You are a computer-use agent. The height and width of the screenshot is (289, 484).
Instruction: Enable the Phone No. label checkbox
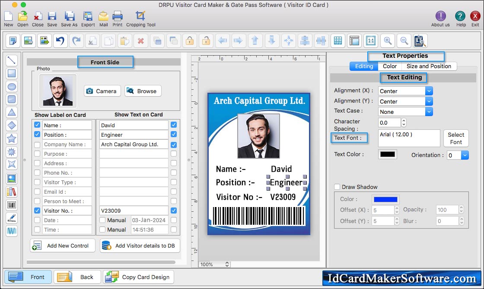click(37, 173)
